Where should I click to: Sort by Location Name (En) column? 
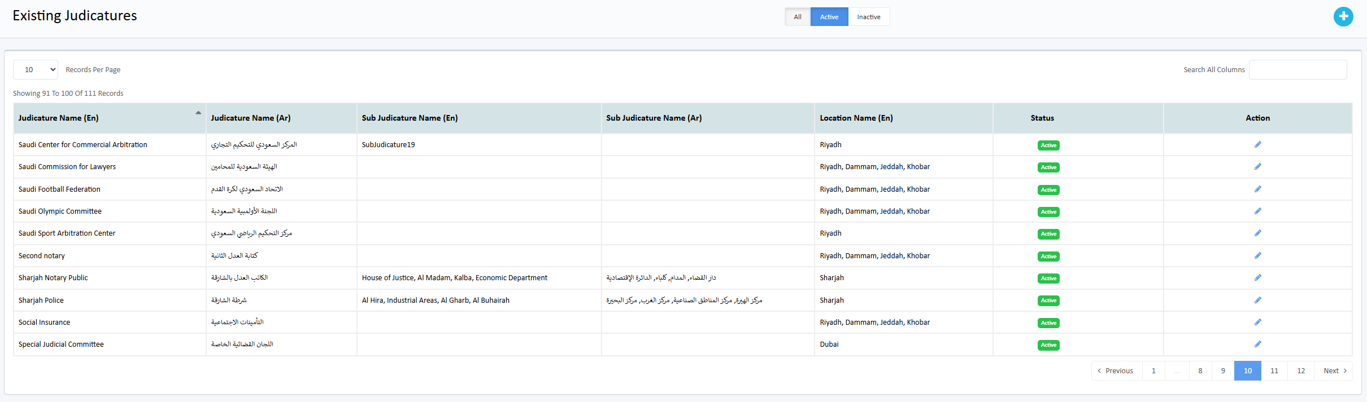pyautogui.click(x=904, y=118)
